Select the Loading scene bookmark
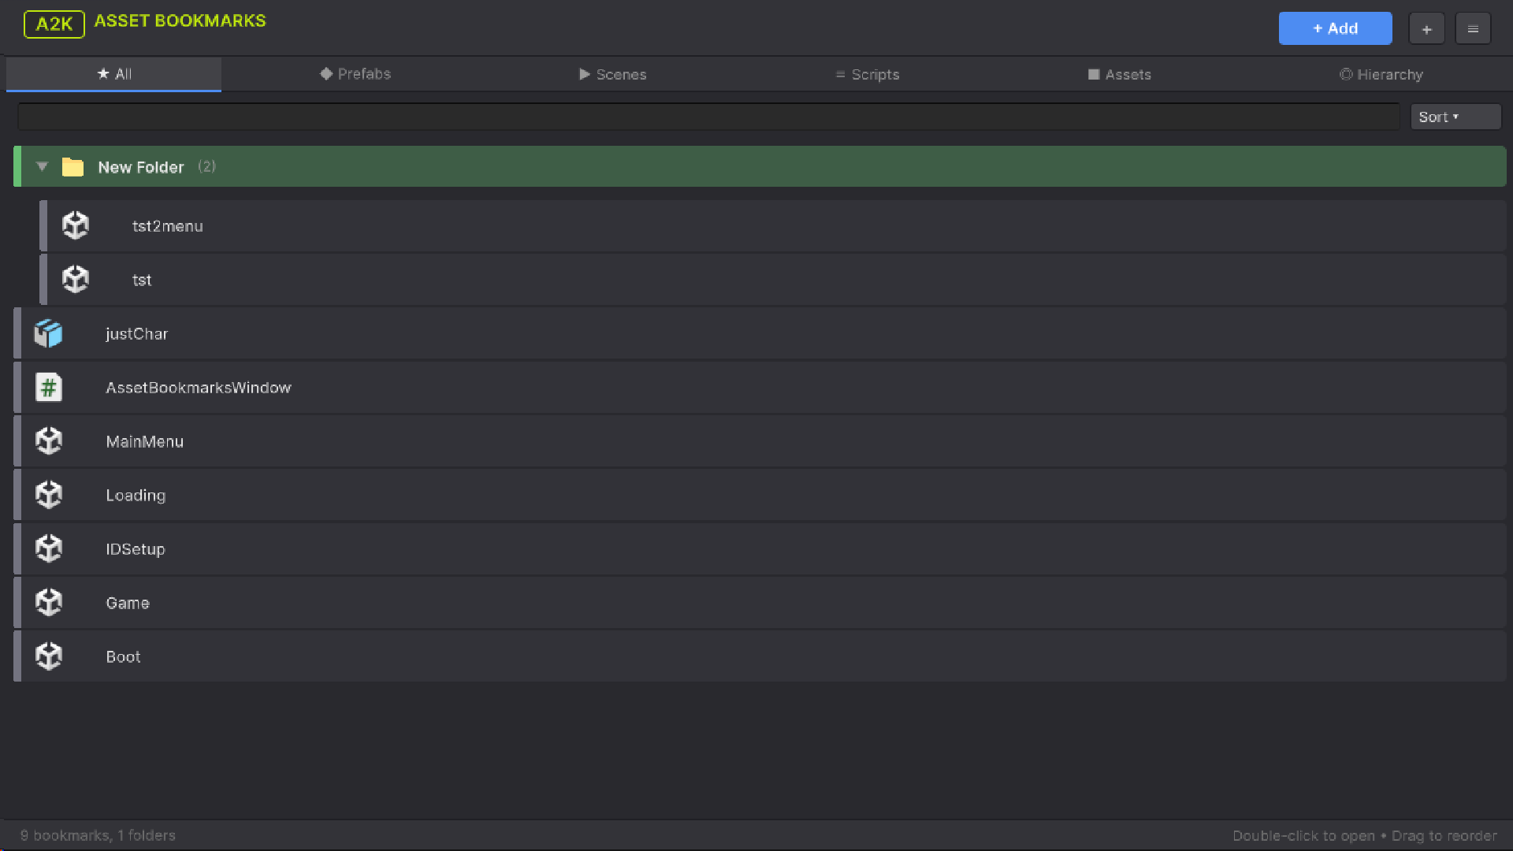 (x=136, y=496)
